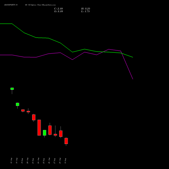Viewport: 169px width, 169px height.
Task: Click the close value C: 2.10
Action: 58,9
